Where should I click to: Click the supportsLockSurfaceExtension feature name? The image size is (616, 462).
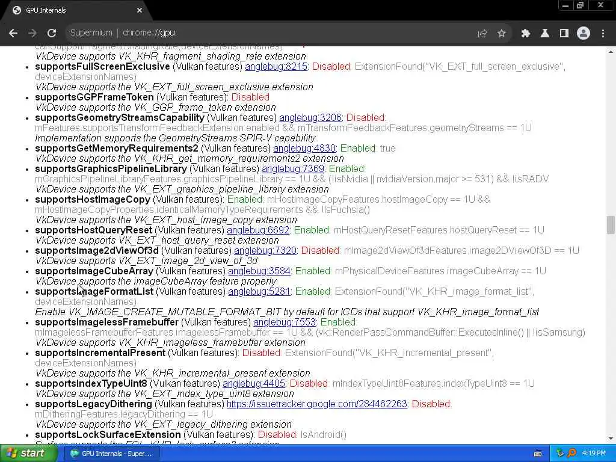[x=108, y=434]
